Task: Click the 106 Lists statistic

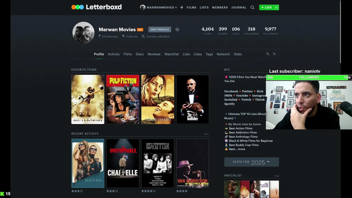Action: click(x=236, y=31)
